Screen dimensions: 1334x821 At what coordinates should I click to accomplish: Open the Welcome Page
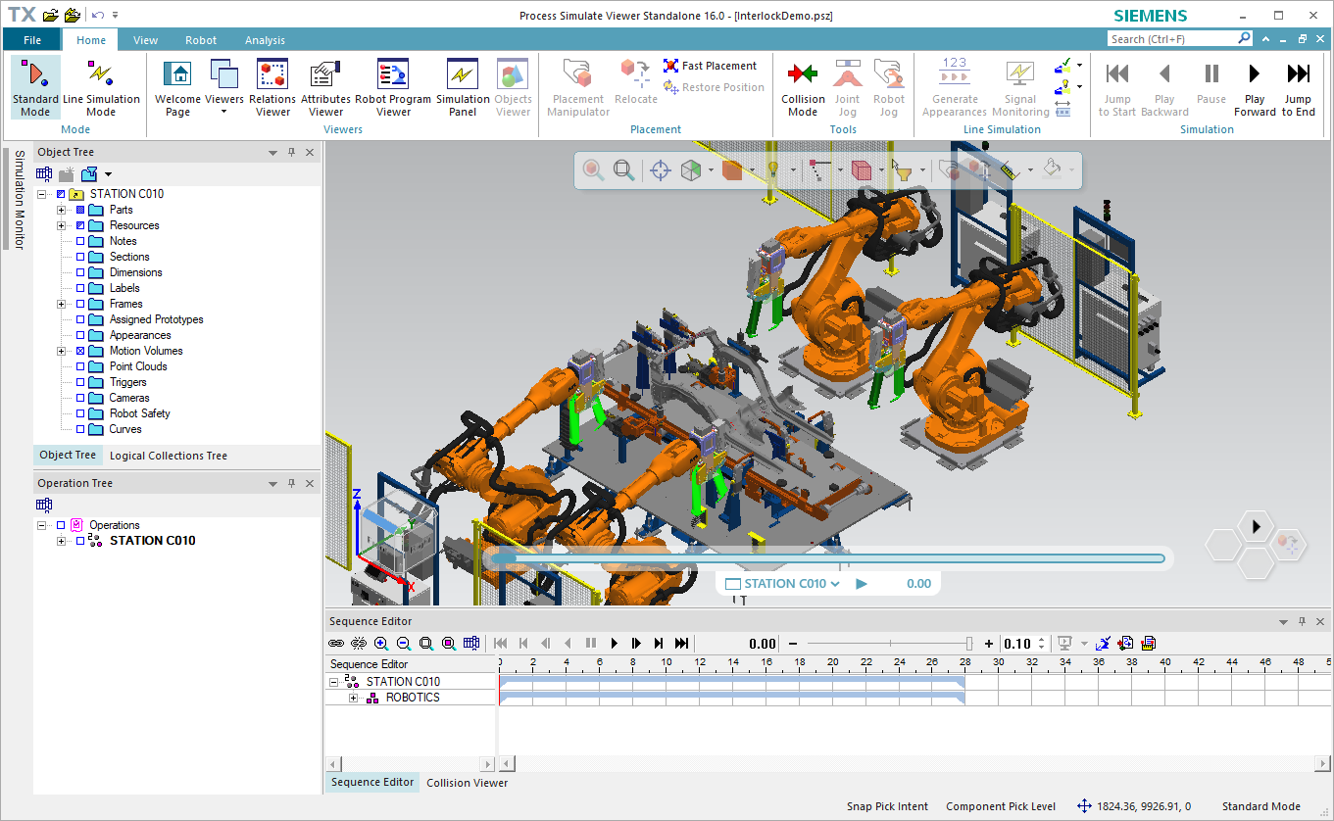177,86
